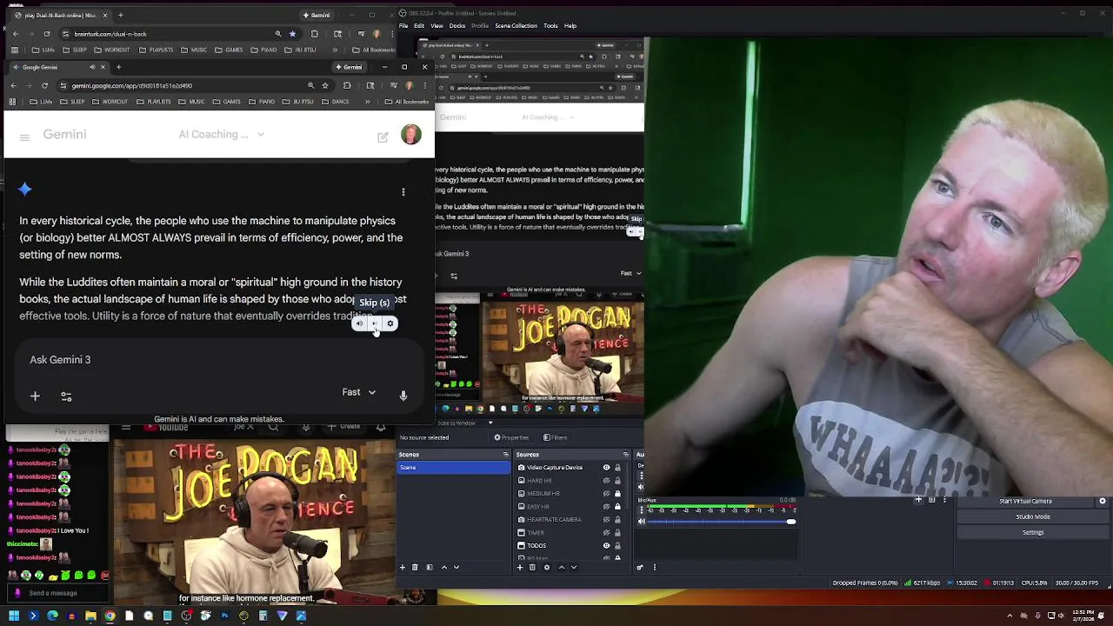Click Studio Mode button
The width and height of the screenshot is (1113, 626).
pyautogui.click(x=1033, y=516)
